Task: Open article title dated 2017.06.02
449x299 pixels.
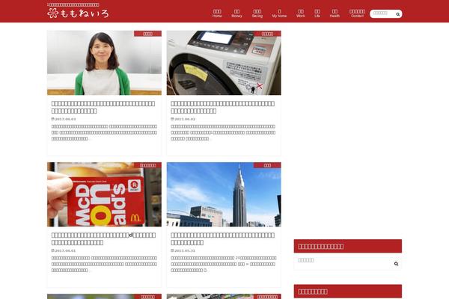Action: [x=222, y=108]
